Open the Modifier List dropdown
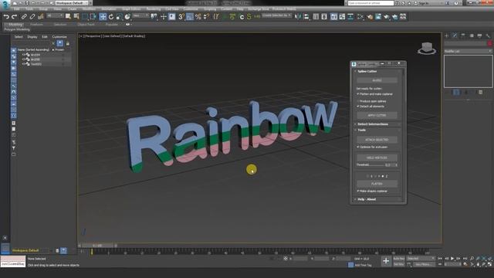This screenshot has height=278, width=494. coord(468,51)
